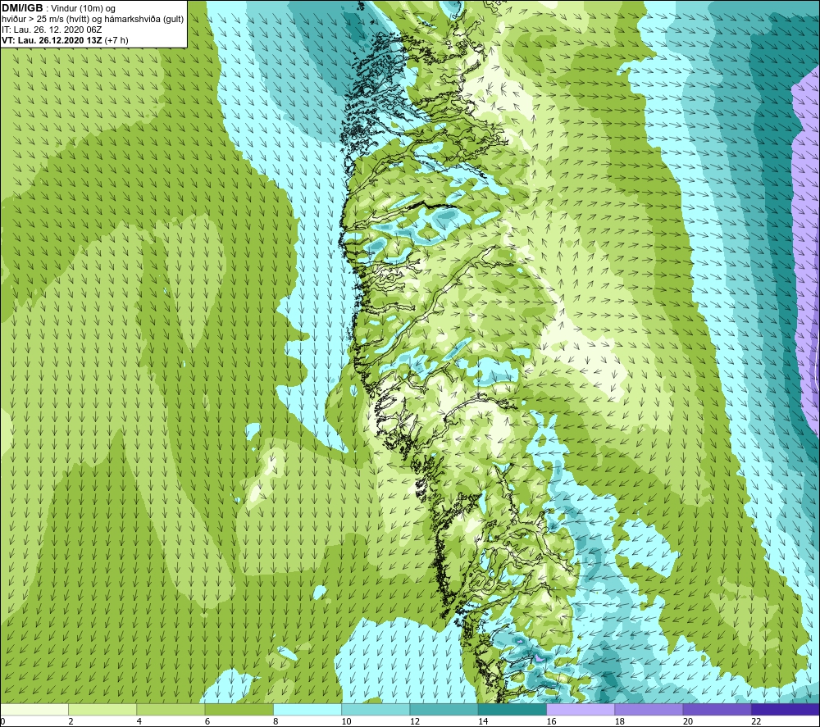Click the "IT: Lau. 26. 12. 2020 06Z" line
This screenshot has width=820, height=727.
click(52, 30)
